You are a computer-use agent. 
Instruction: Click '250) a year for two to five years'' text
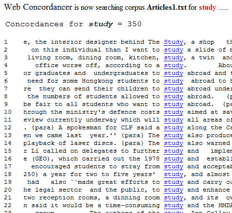point(89,174)
